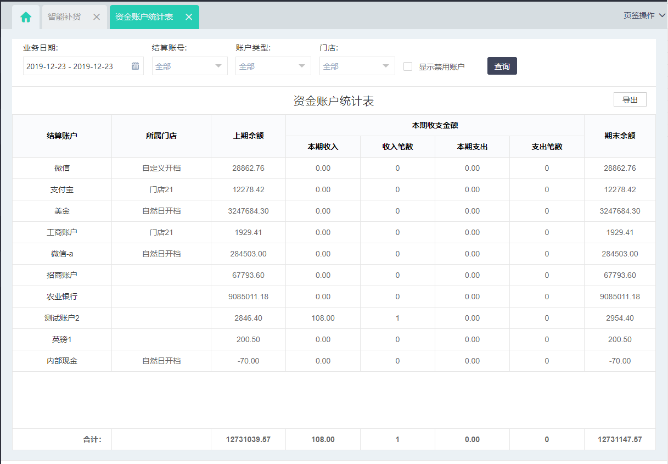Expand the 门店 dropdown
The image size is (668, 464).
tap(357, 66)
